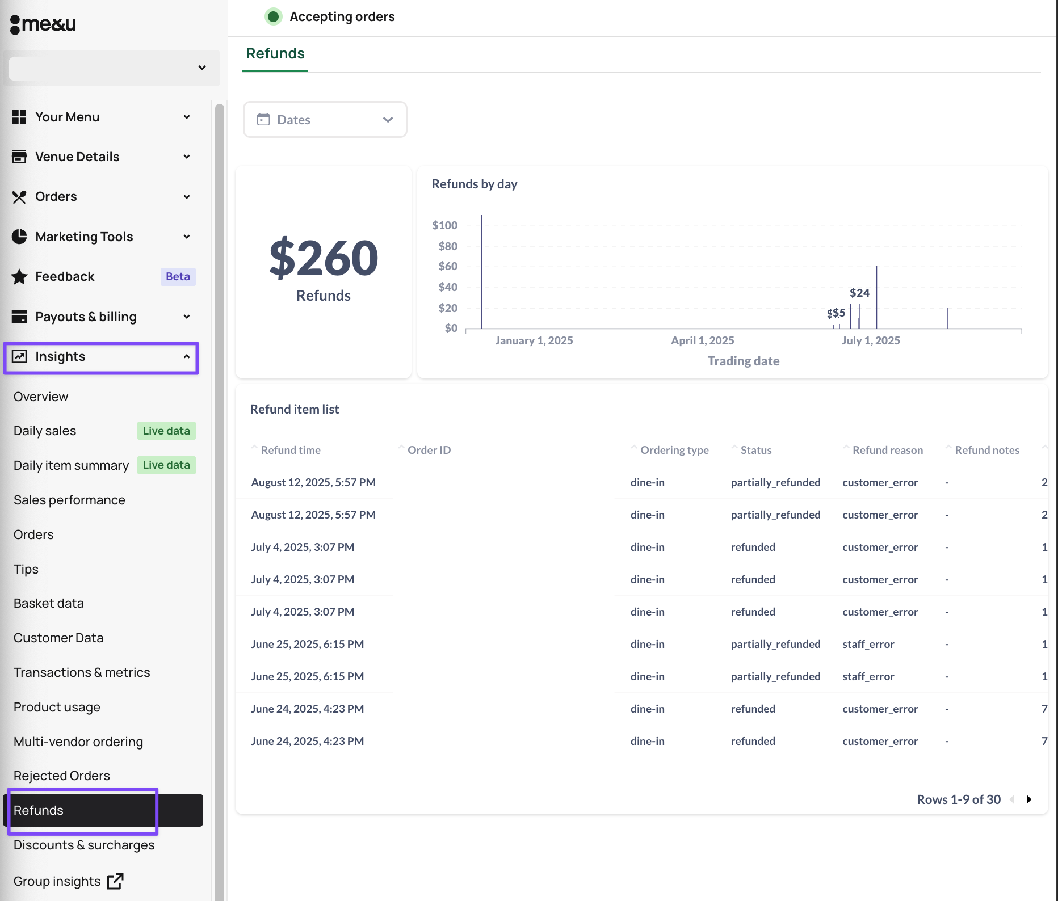
Task: Open the Dates filter dropdown
Action: pyautogui.click(x=325, y=120)
